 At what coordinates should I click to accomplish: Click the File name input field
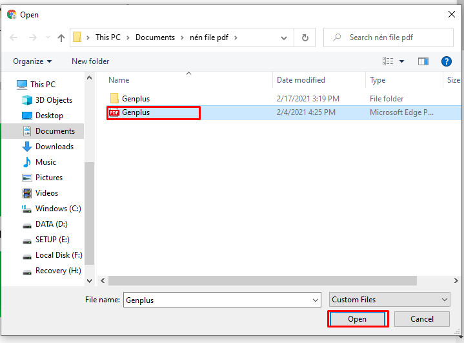click(222, 300)
